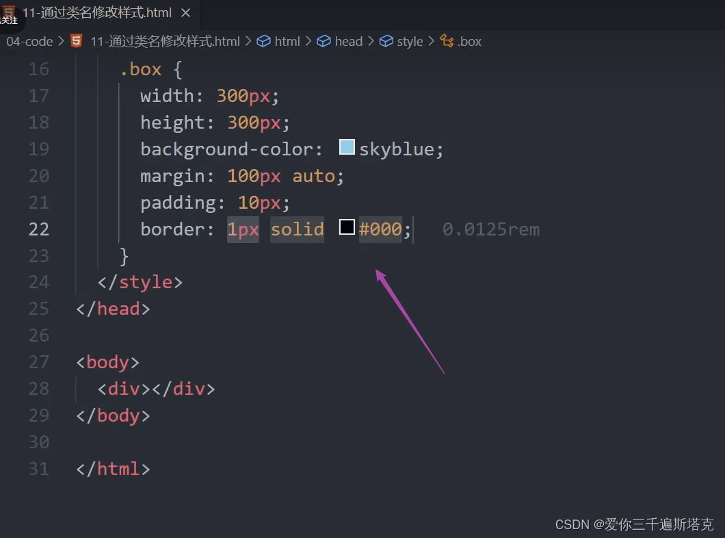Click the '#000' hex color text

(x=380, y=229)
